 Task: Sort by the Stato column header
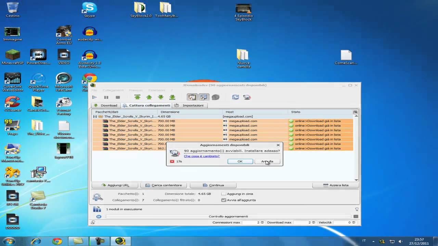[x=321, y=112]
